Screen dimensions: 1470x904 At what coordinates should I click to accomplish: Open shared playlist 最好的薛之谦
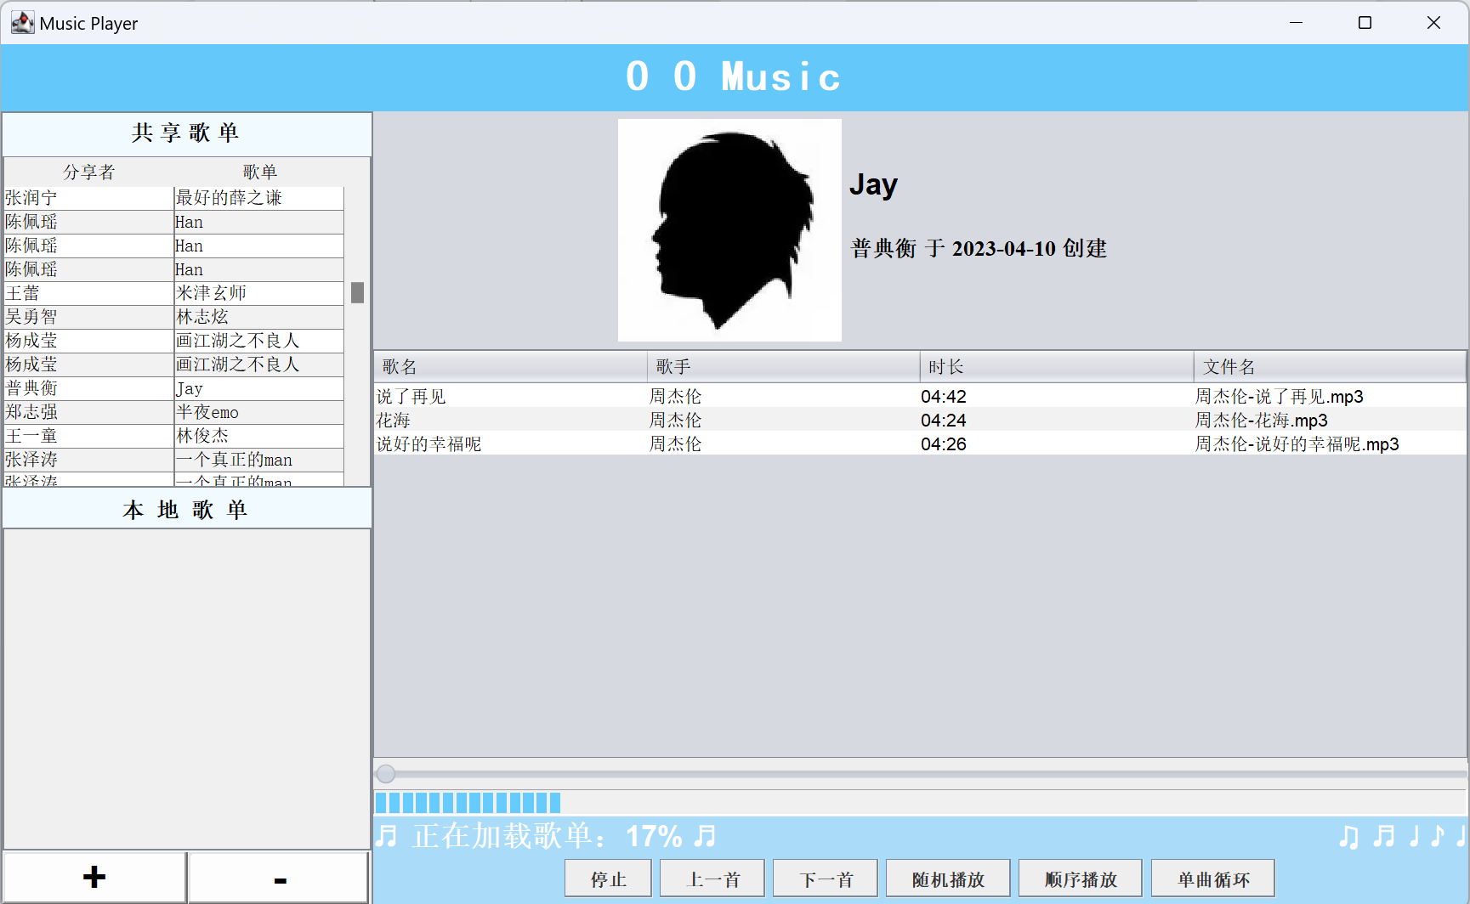click(x=229, y=198)
